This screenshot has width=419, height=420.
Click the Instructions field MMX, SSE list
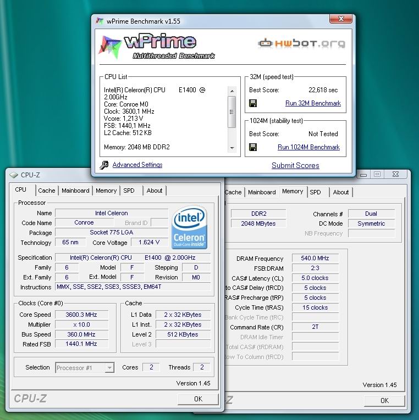click(x=133, y=287)
